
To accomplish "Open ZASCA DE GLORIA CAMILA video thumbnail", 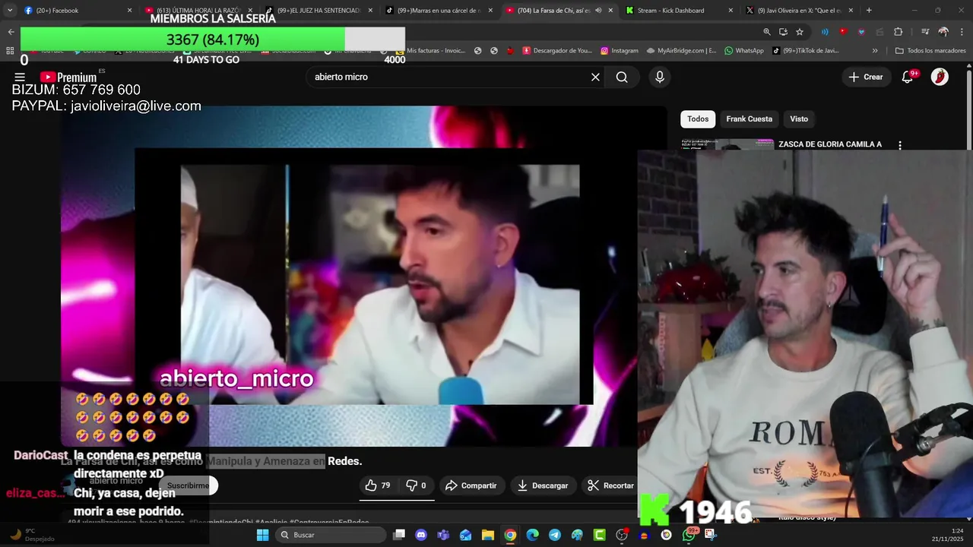I will coord(727,145).
